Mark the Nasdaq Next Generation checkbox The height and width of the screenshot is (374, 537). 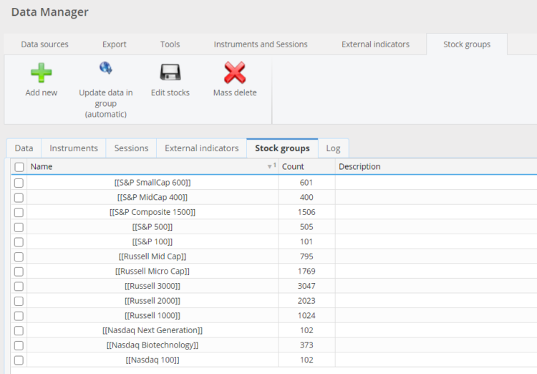pos(19,330)
